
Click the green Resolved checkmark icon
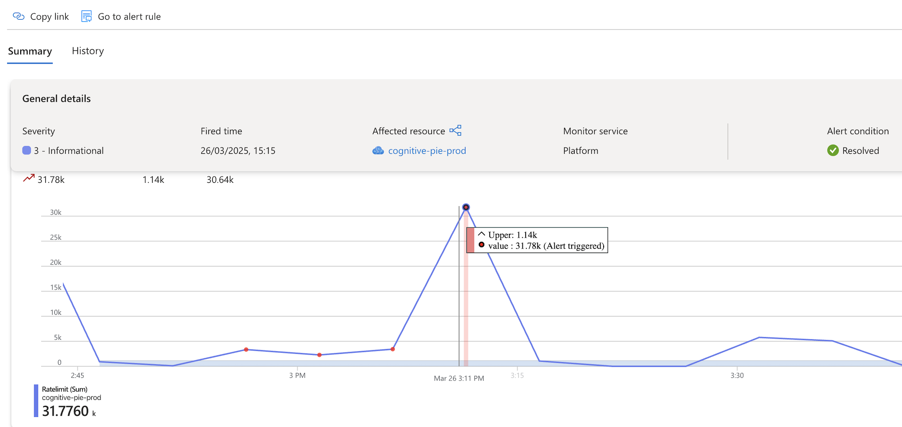tap(833, 150)
